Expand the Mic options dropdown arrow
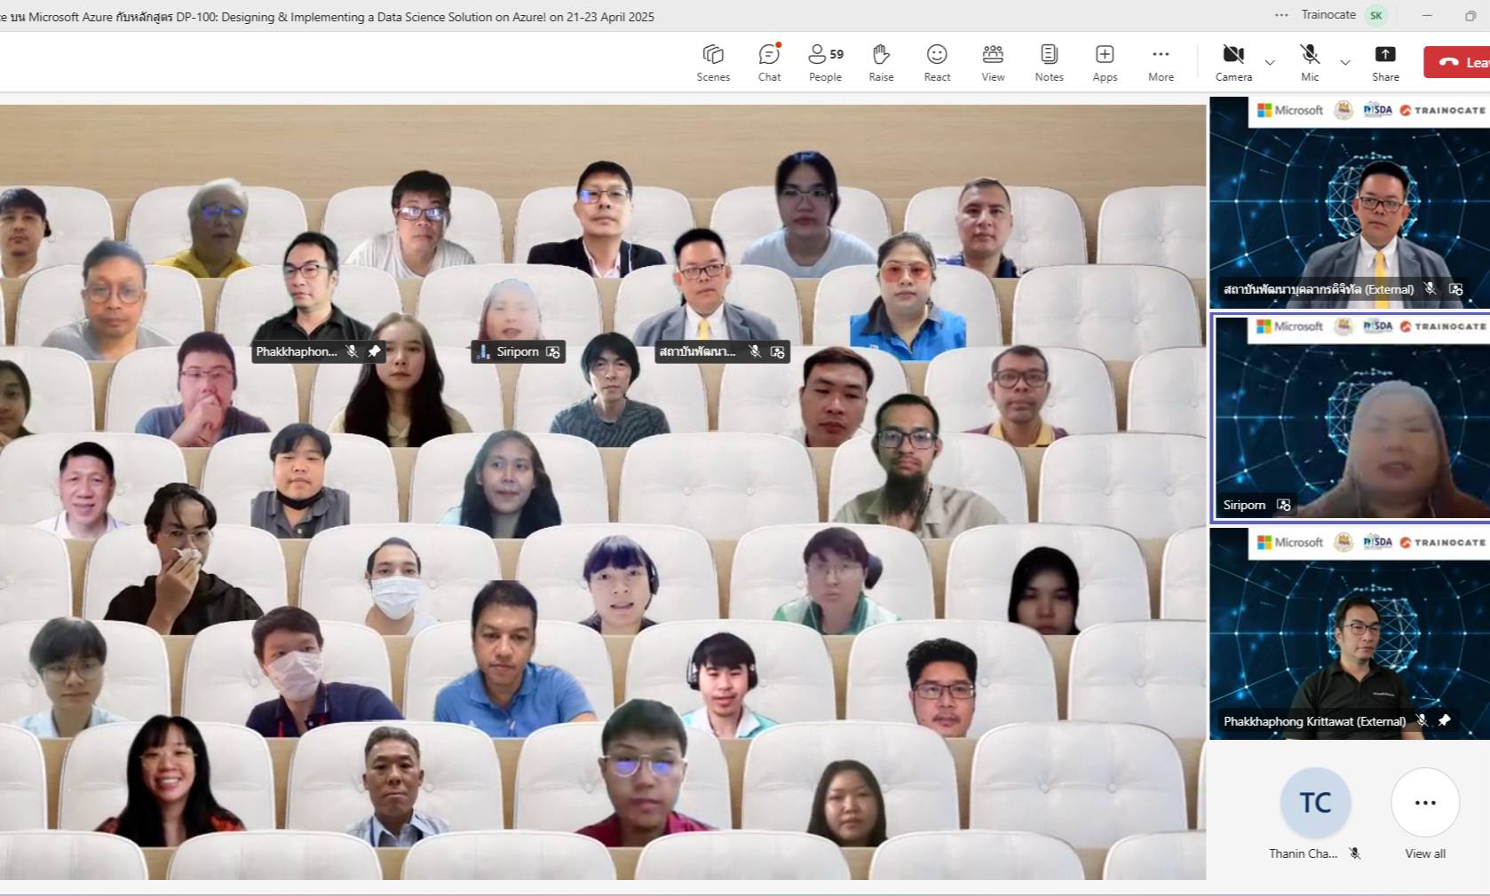Viewport: 1490px width, 896px height. [x=1345, y=62]
